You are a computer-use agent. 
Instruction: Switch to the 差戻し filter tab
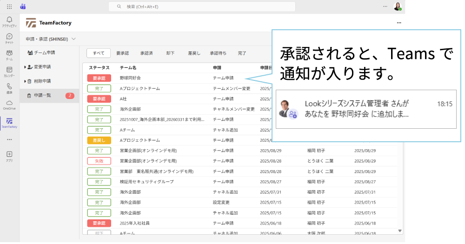194,53
